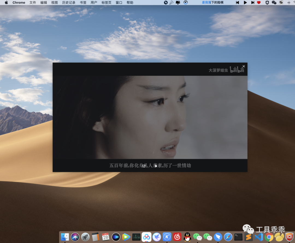This screenshot has height=243, width=295.
Task: Open Finder from the Dock
Action: coord(65,237)
